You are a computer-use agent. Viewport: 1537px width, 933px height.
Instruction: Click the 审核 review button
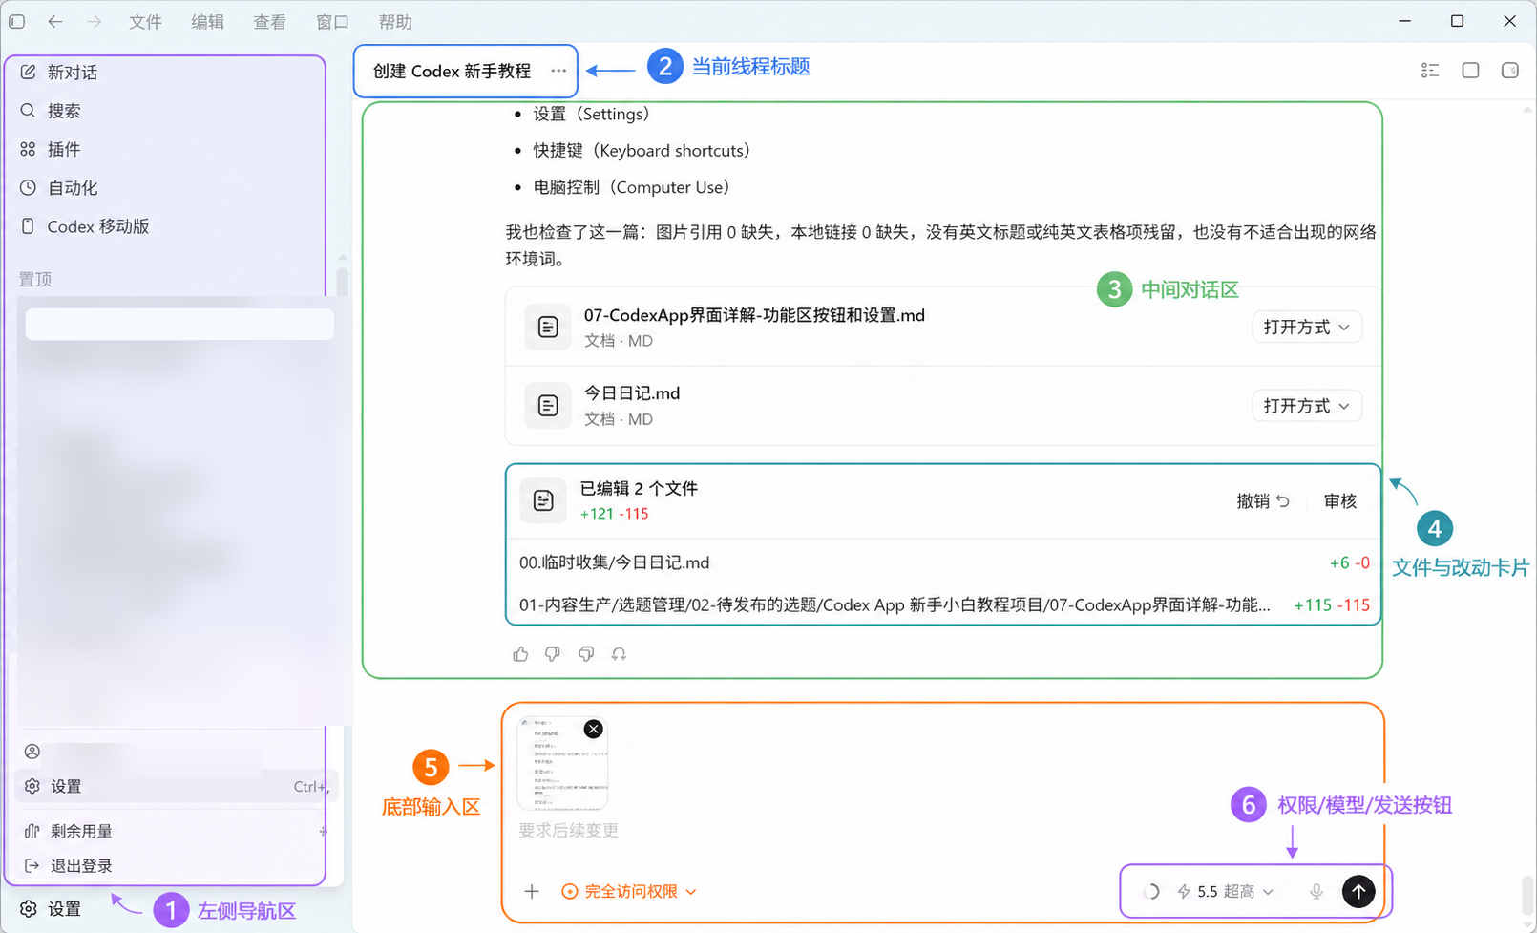coord(1340,501)
